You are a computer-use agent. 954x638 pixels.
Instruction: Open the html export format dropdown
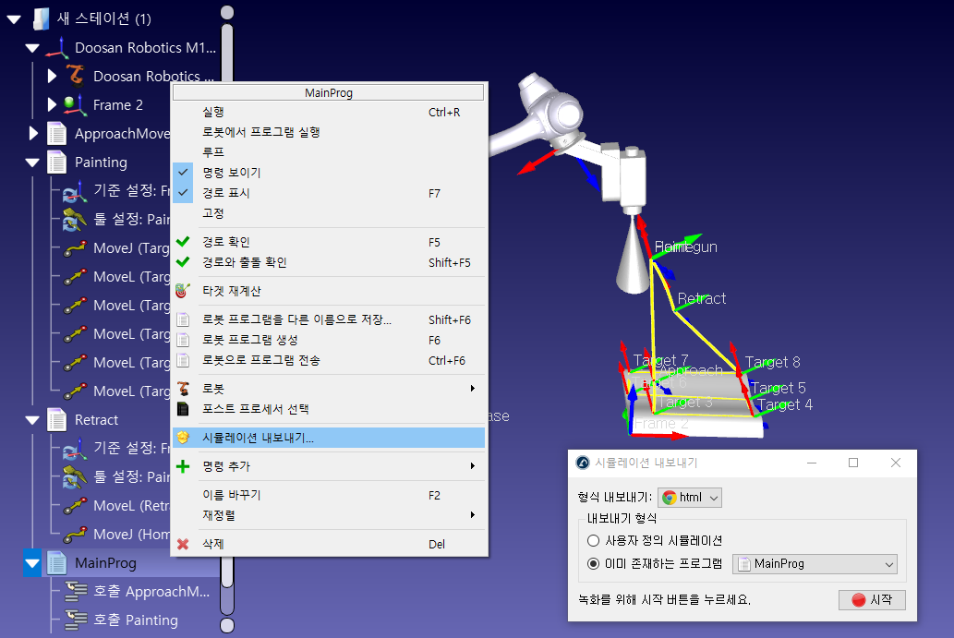pos(690,498)
